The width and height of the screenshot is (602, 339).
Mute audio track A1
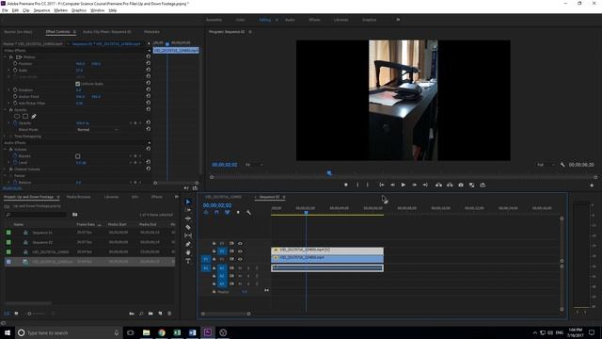(x=240, y=267)
